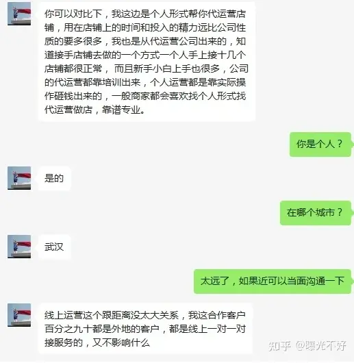This screenshot has height=363, width=354.
Task: Select the long white bubble starting 你可以对比下
Action: coord(147,62)
